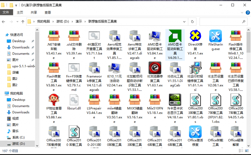Select IE优化工具 V1.55.1.DiagCab icon

click(175, 68)
